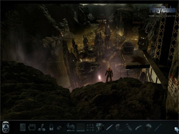Select the goggles-like item beside the bottle
The width and height of the screenshot is (179, 134).
(x=42, y=127)
